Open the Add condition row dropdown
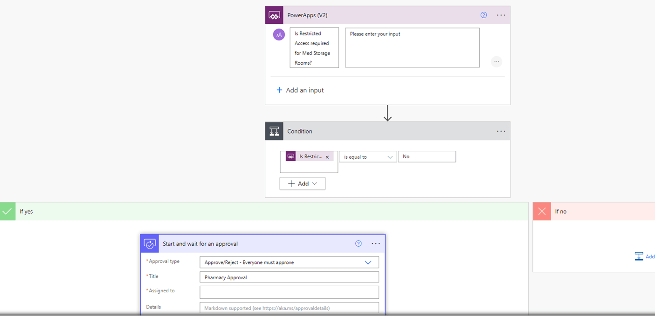The width and height of the screenshot is (655, 316). (x=303, y=184)
